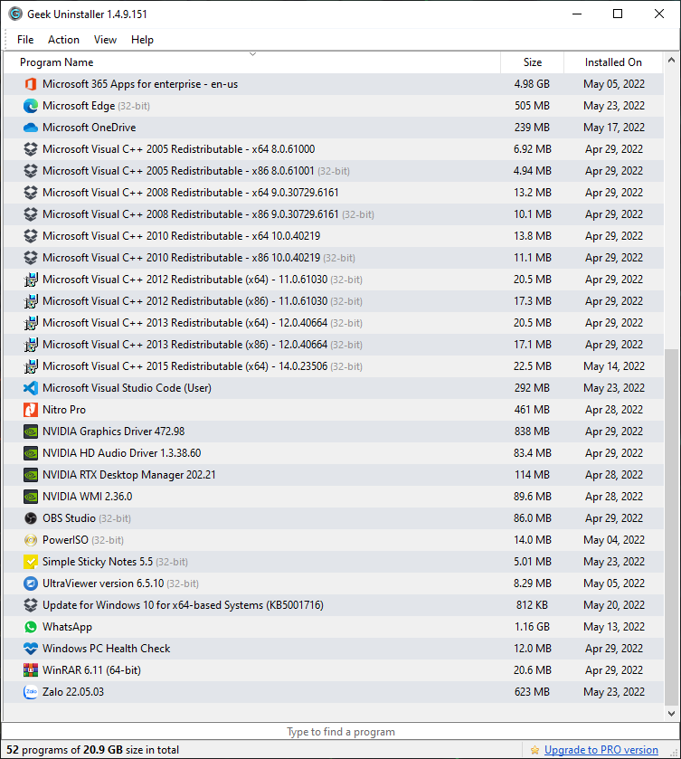Select Zalo 22.05.03

pyautogui.click(x=334, y=692)
